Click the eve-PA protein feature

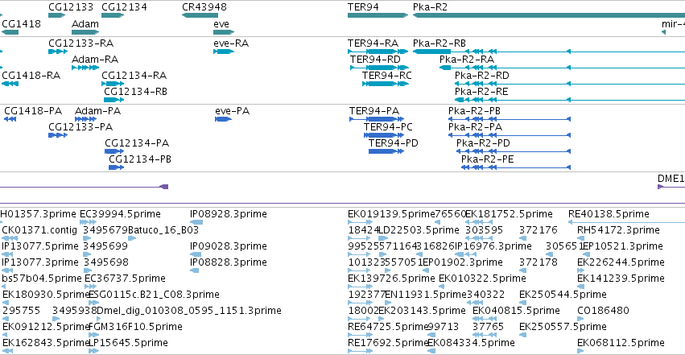[223, 119]
